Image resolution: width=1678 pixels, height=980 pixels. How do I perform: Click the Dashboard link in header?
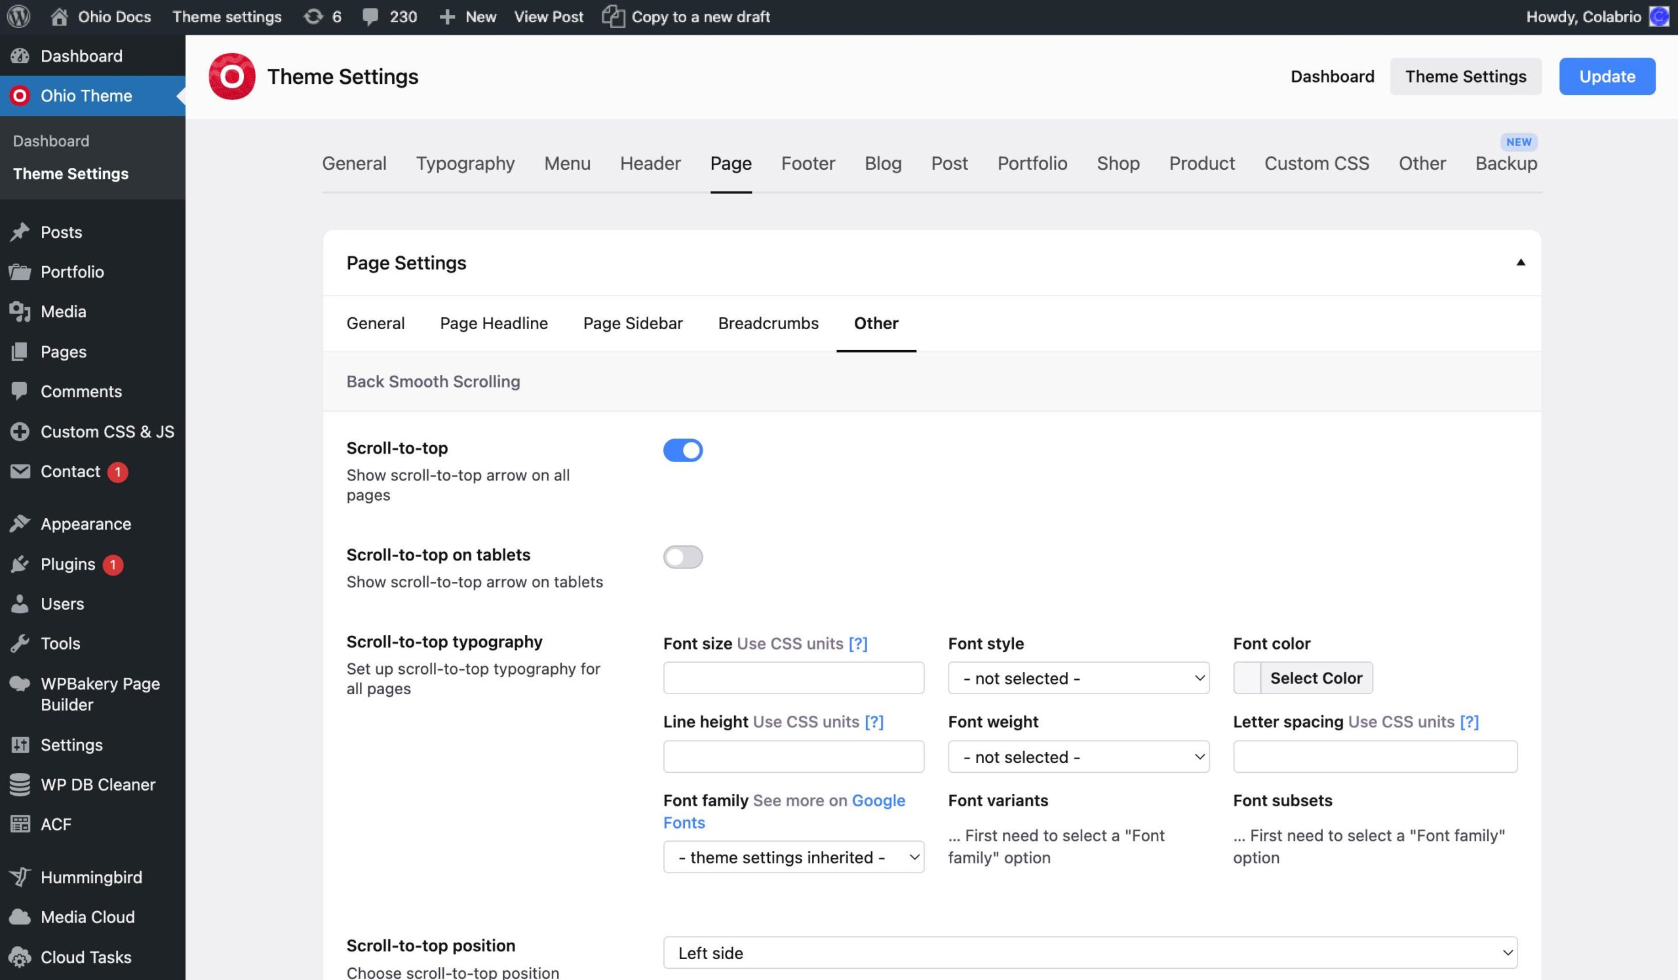click(x=1332, y=77)
